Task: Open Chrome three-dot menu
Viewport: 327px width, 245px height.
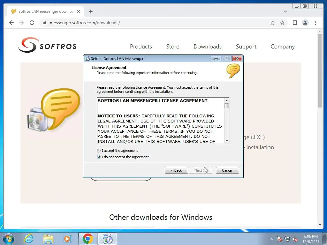Action: pyautogui.click(x=316, y=23)
